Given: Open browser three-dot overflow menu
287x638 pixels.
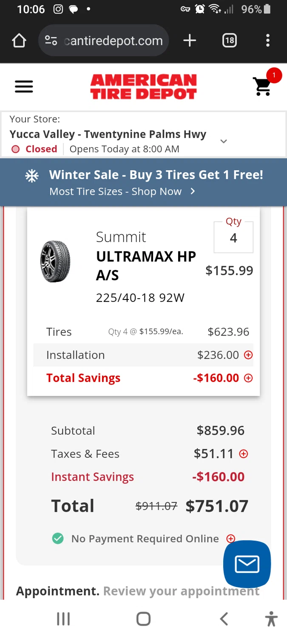Looking at the screenshot, I should pos(267,41).
